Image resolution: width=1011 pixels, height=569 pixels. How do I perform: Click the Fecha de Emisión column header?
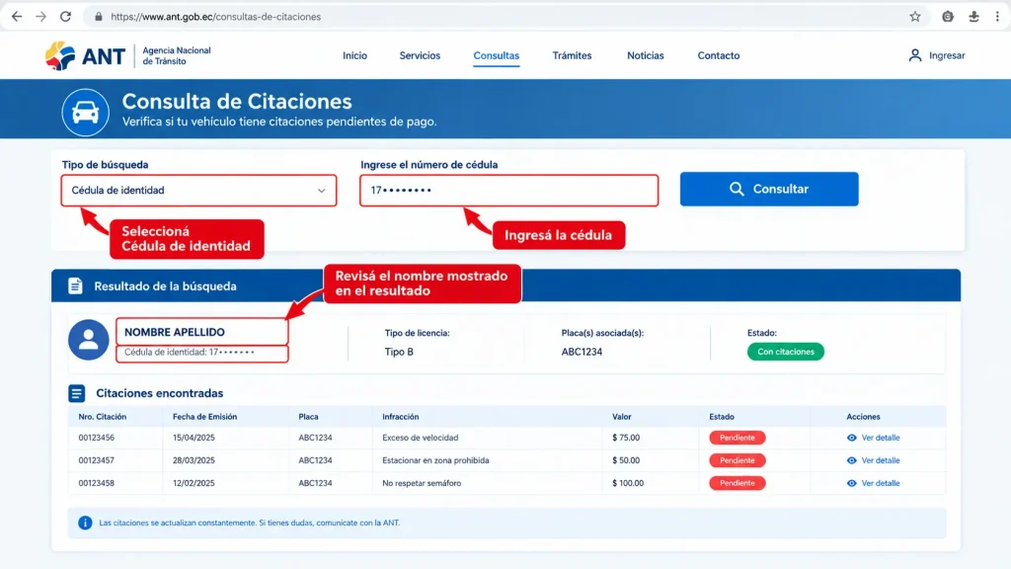tap(205, 417)
